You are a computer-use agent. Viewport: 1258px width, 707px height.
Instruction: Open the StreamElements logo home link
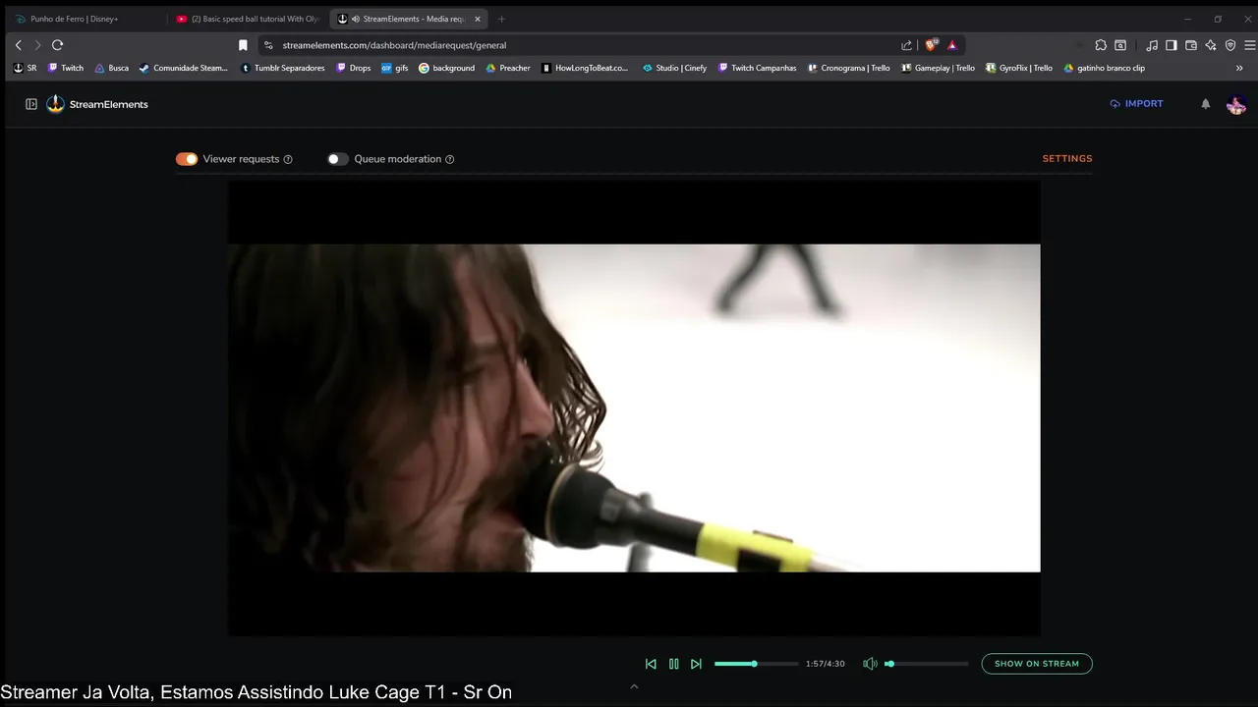[97, 104]
